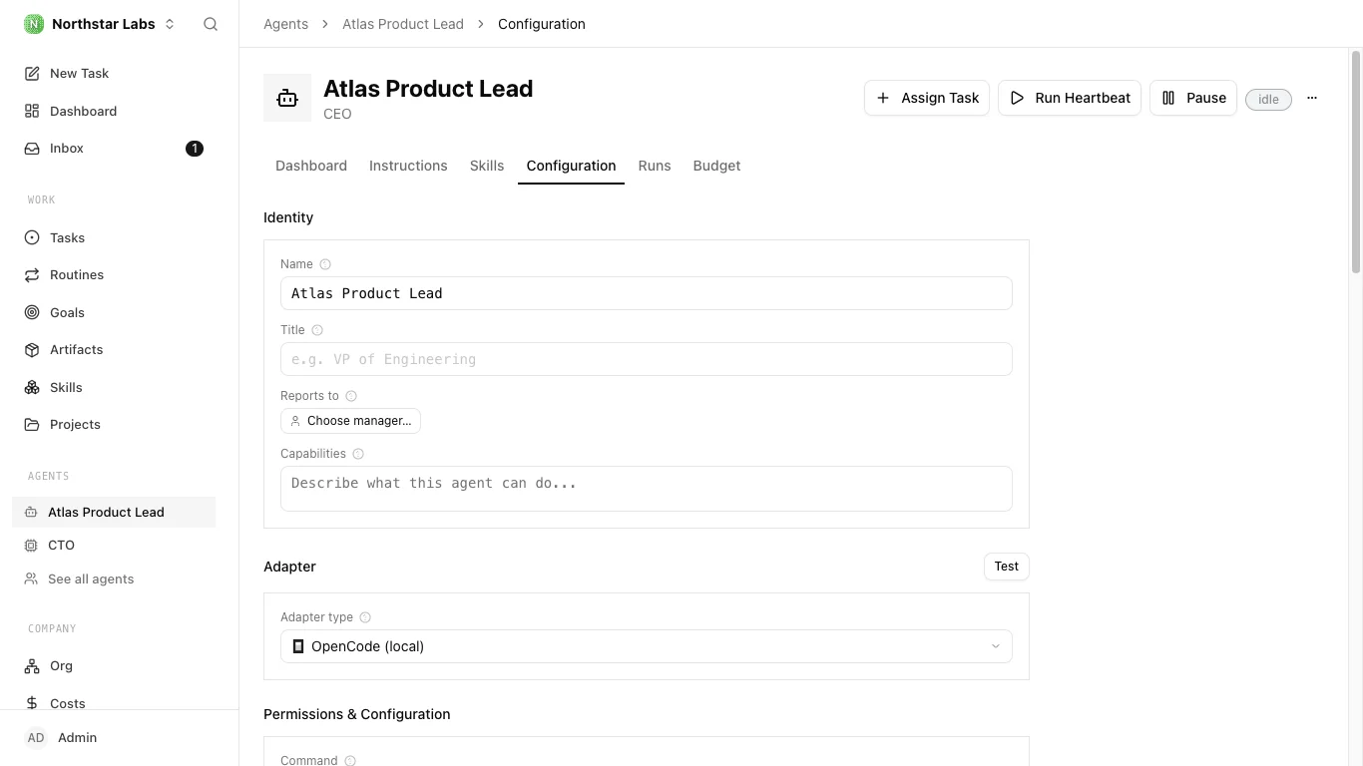Viewport: 1363px width, 766px height.
Task: Click the Run Heartbeat button
Action: pyautogui.click(x=1070, y=98)
